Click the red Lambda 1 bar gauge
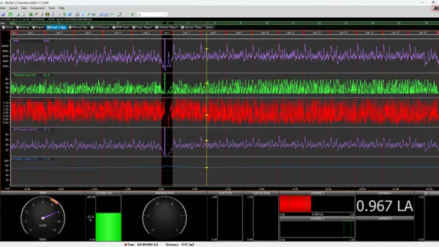The height and width of the screenshot is (247, 439). (317, 204)
